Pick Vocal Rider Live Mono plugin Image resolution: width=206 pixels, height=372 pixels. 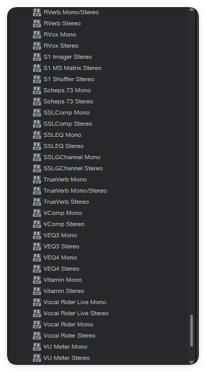75,302
